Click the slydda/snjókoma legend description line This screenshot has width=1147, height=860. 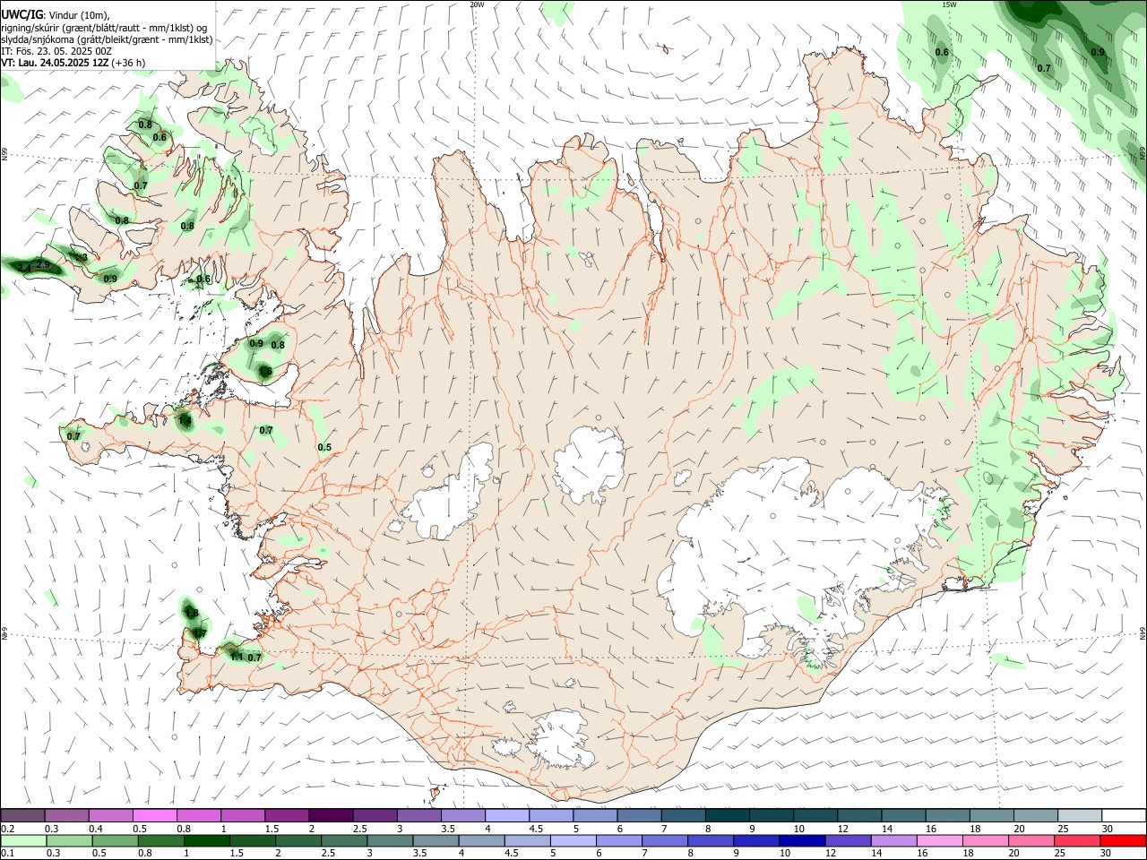[107, 39]
